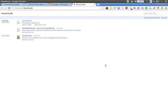Open the Bluetooth indicator menu
The width and height of the screenshot is (168, 94).
coord(154,2)
